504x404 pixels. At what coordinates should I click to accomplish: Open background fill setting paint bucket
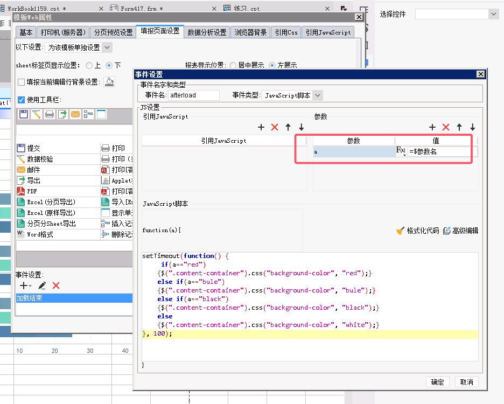pyautogui.click(x=109, y=82)
